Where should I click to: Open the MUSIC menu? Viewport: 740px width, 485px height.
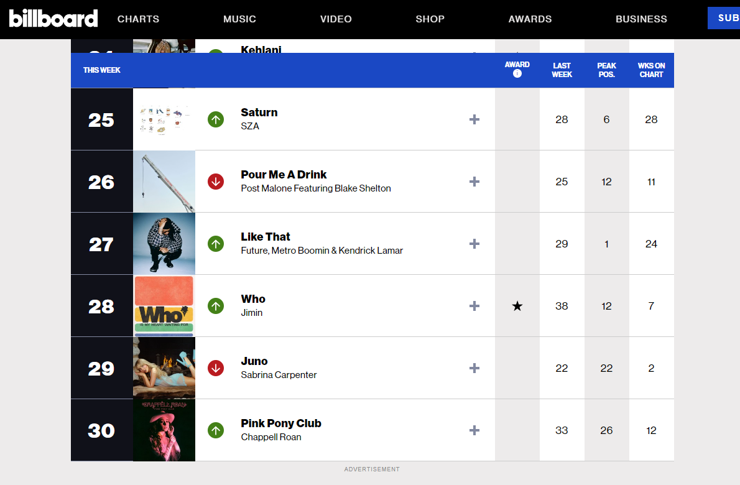coord(240,19)
